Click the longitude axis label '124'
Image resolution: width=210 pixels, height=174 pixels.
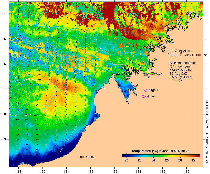pos(139,171)
